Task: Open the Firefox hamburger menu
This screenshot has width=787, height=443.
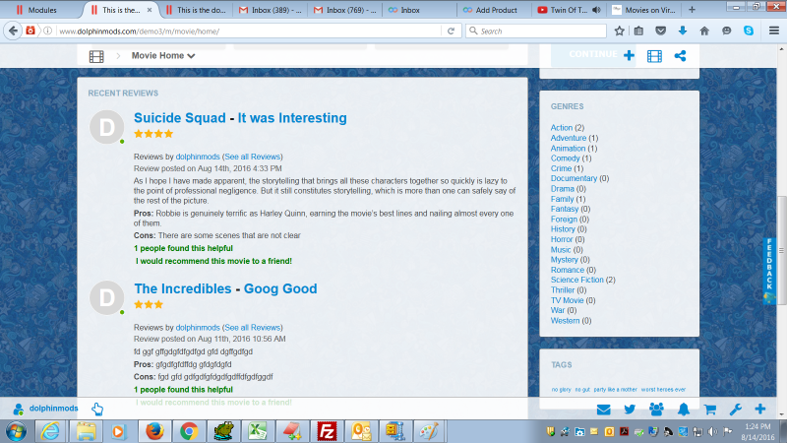Action: 774,32
